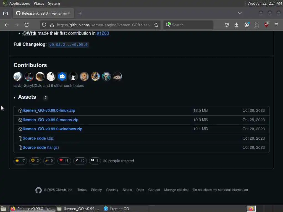Click the eyes reaction with 3
283x212 pixels.
95,161
